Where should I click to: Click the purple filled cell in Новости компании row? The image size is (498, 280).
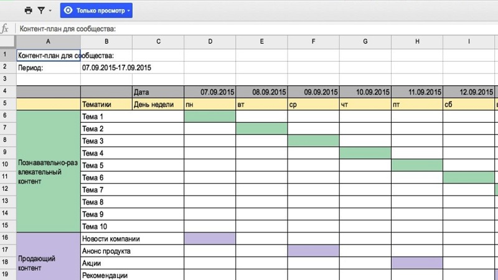(210, 238)
